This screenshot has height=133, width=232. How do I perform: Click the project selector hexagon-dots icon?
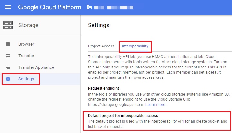89,7
